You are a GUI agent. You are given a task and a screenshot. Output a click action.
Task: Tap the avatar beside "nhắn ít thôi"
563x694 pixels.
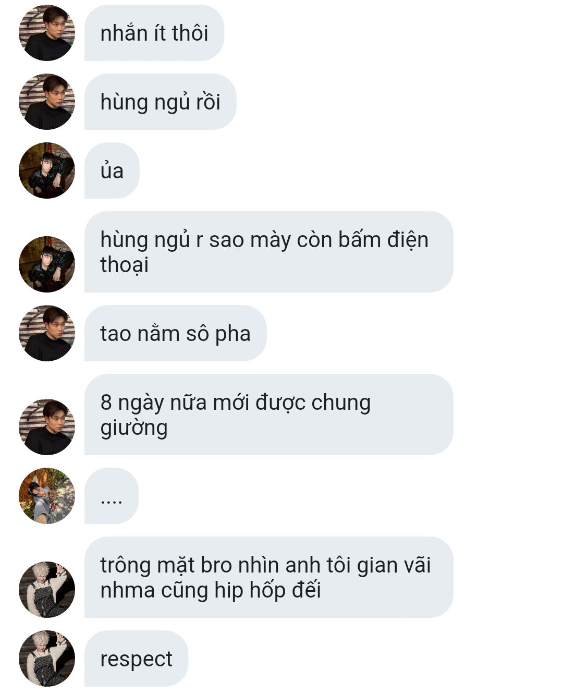47,33
